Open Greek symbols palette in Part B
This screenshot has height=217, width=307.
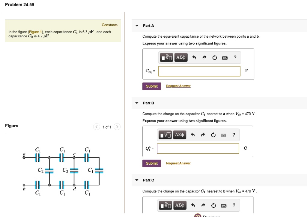point(180,135)
